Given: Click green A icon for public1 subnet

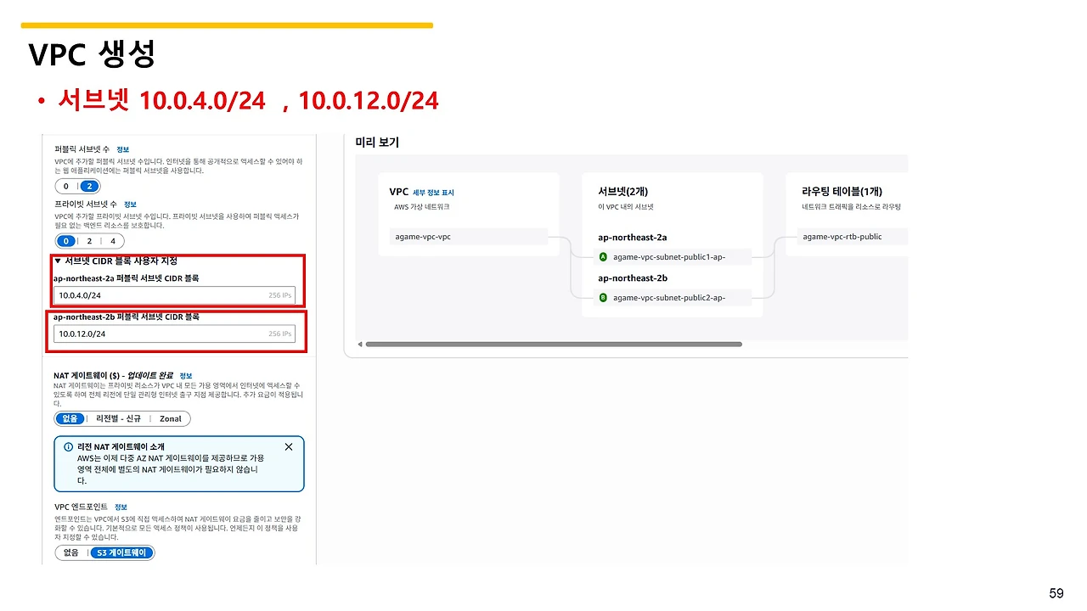Looking at the screenshot, I should point(604,256).
